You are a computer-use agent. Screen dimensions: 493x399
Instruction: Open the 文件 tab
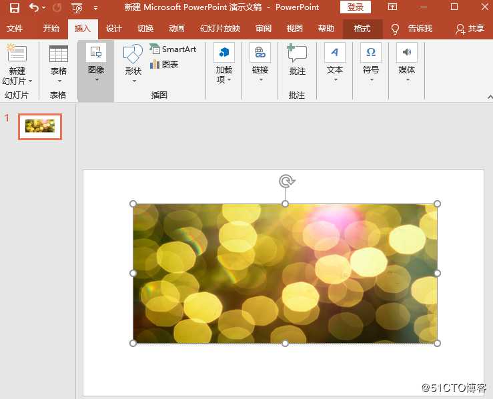pyautogui.click(x=15, y=29)
